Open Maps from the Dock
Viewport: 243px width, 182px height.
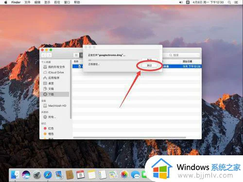pos(113,175)
